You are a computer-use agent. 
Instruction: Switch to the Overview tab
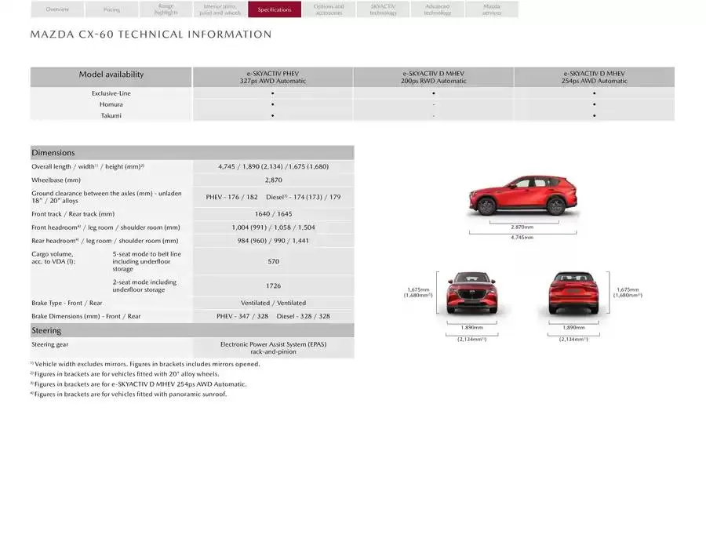click(x=56, y=9)
